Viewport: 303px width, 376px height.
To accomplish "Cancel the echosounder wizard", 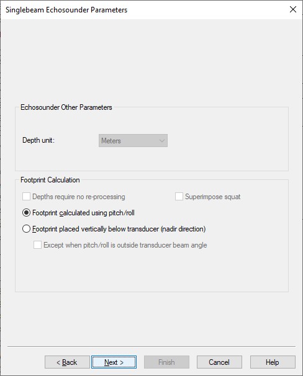I will click(219, 362).
